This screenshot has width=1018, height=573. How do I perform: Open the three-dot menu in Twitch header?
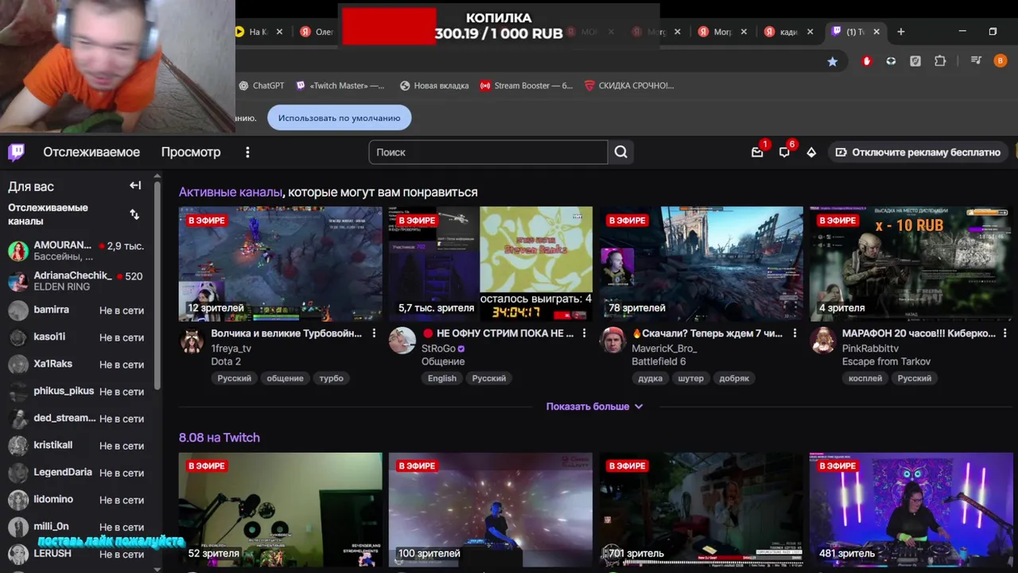tap(247, 152)
